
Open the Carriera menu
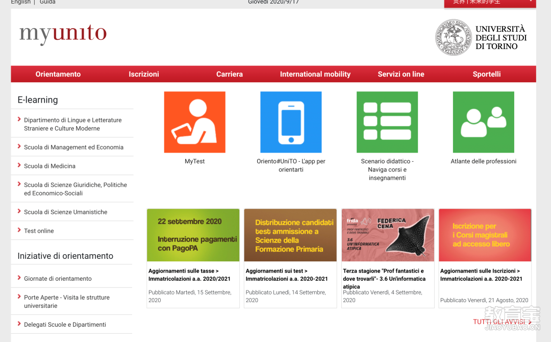click(x=230, y=74)
